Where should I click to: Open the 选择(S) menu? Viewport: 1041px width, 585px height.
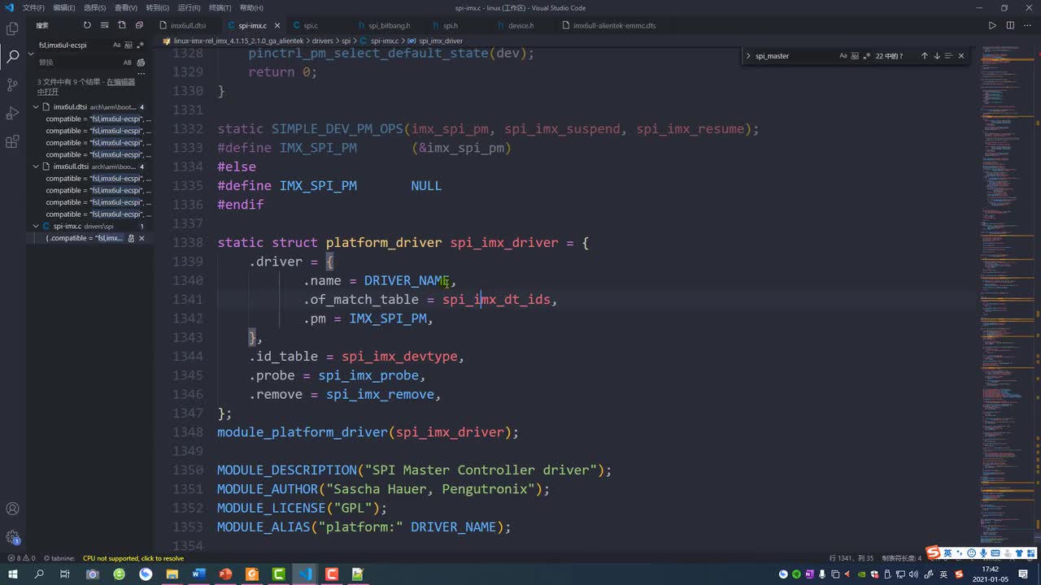click(94, 7)
